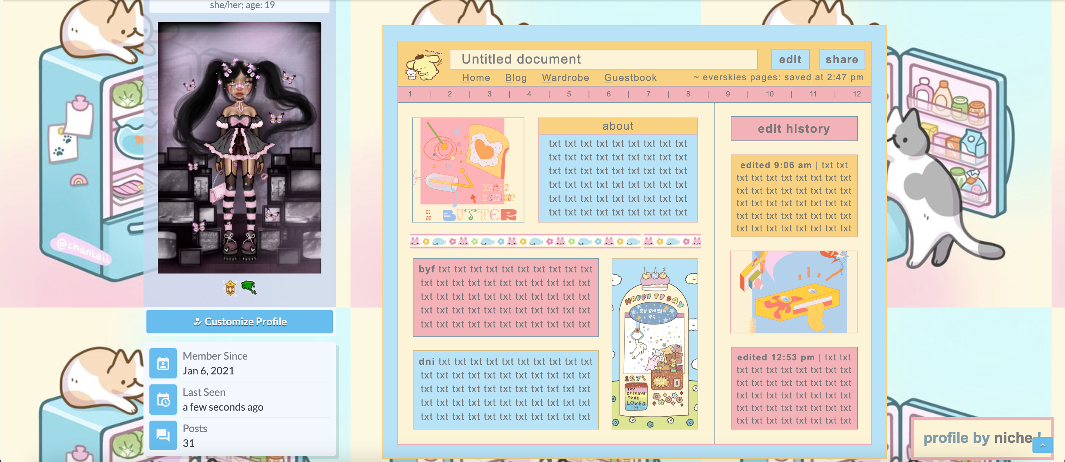
Task: Click the Untitled document title field
Action: 603,59
